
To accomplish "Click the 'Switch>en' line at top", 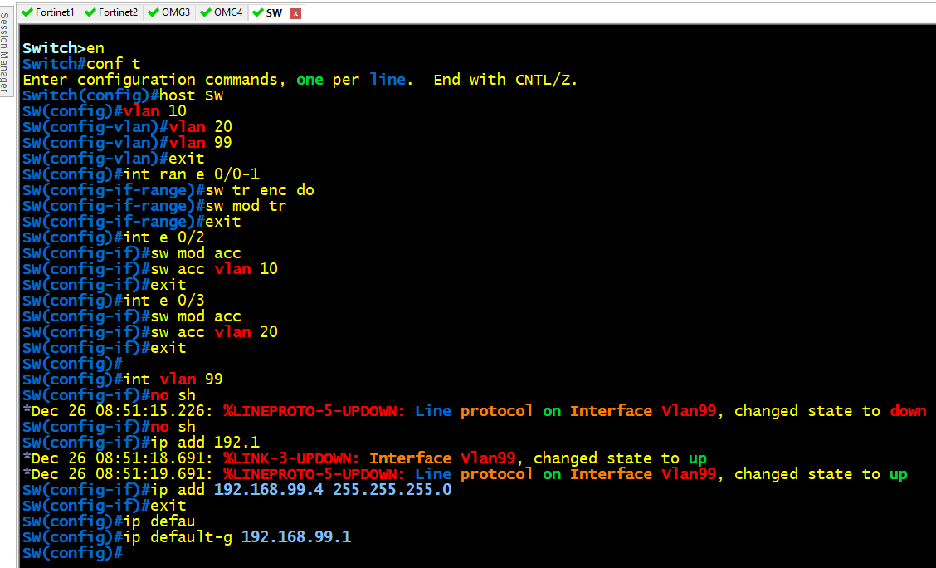I will 62,48.
